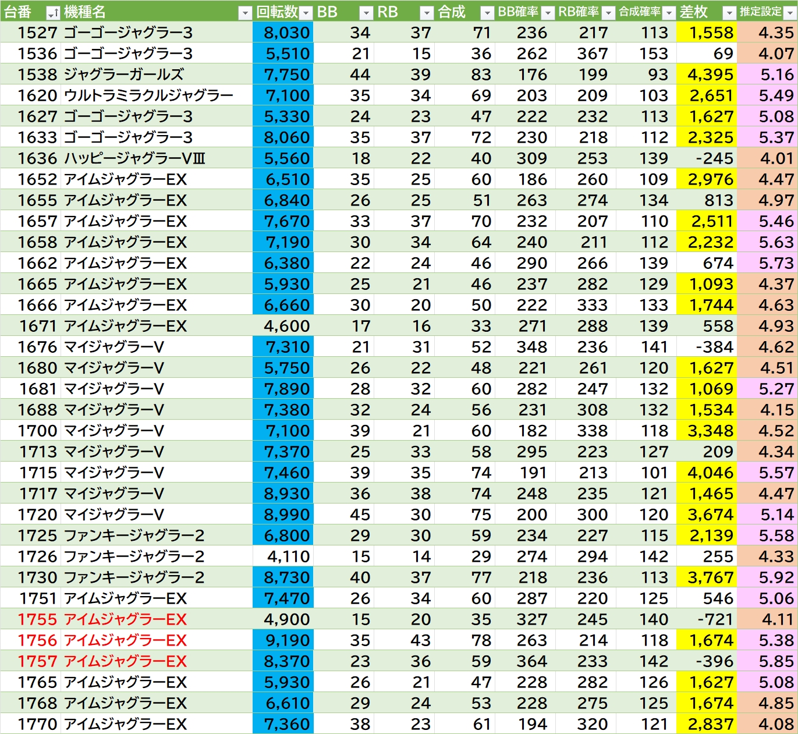Image resolution: width=798 pixels, height=734 pixels.
Task: Select the 4,046 difference cell
Action: point(707,473)
